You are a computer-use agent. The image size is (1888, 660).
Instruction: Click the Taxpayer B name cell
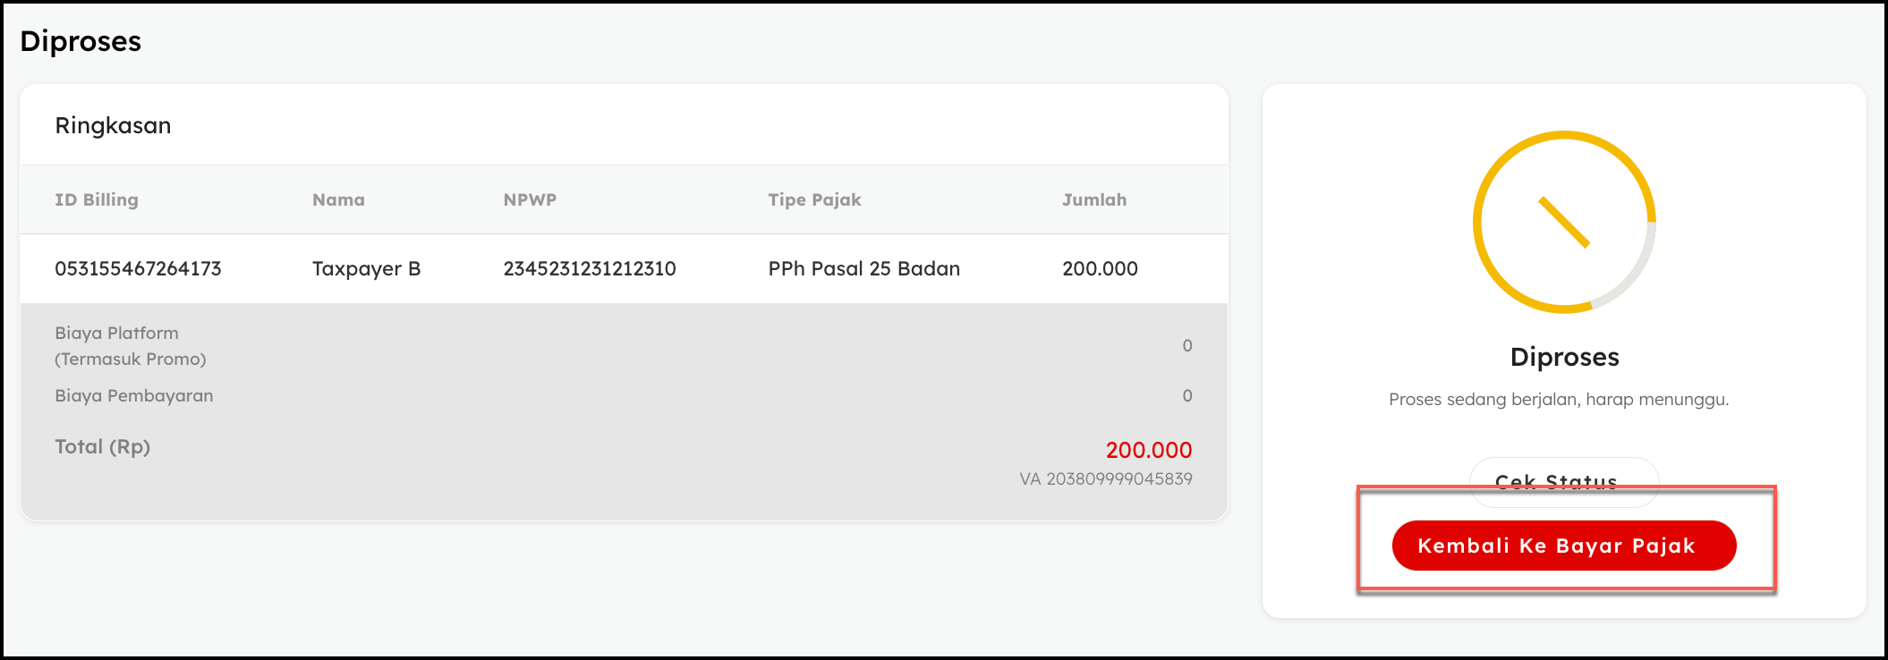coord(366,268)
